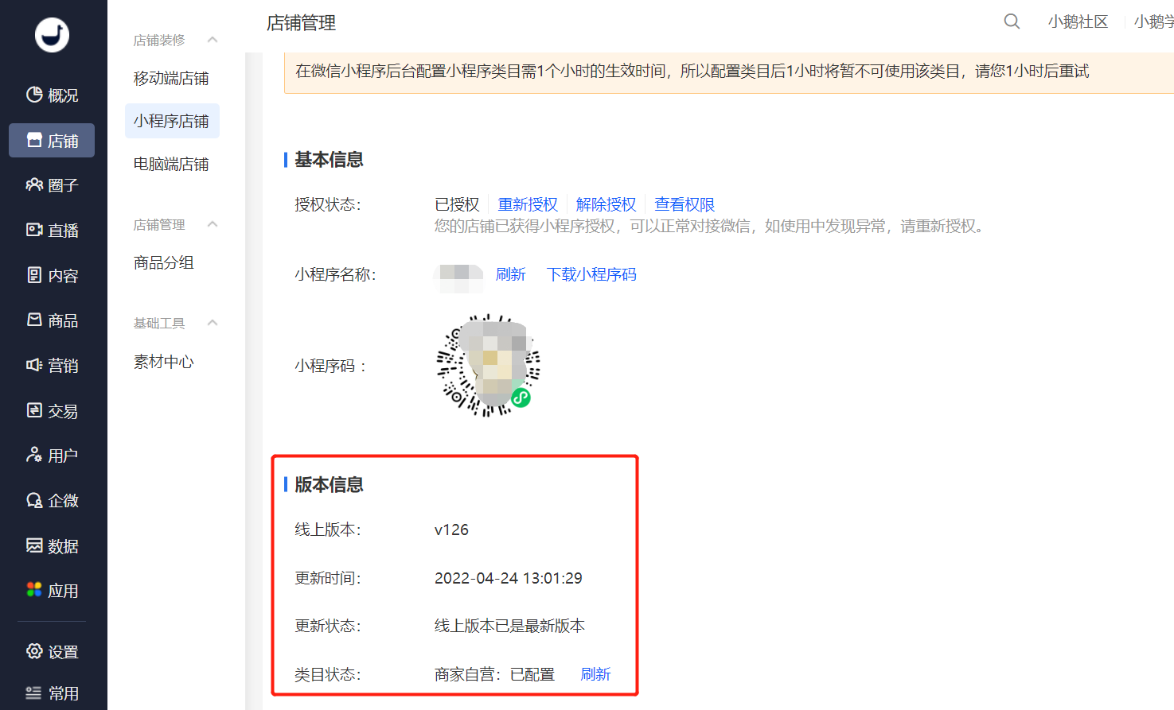Screen dimensions: 1174x710
Task: Click 下载小程序码 download link
Action: (591, 274)
